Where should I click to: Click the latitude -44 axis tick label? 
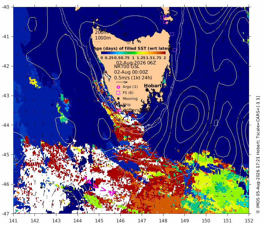pyautogui.click(x=5, y=125)
